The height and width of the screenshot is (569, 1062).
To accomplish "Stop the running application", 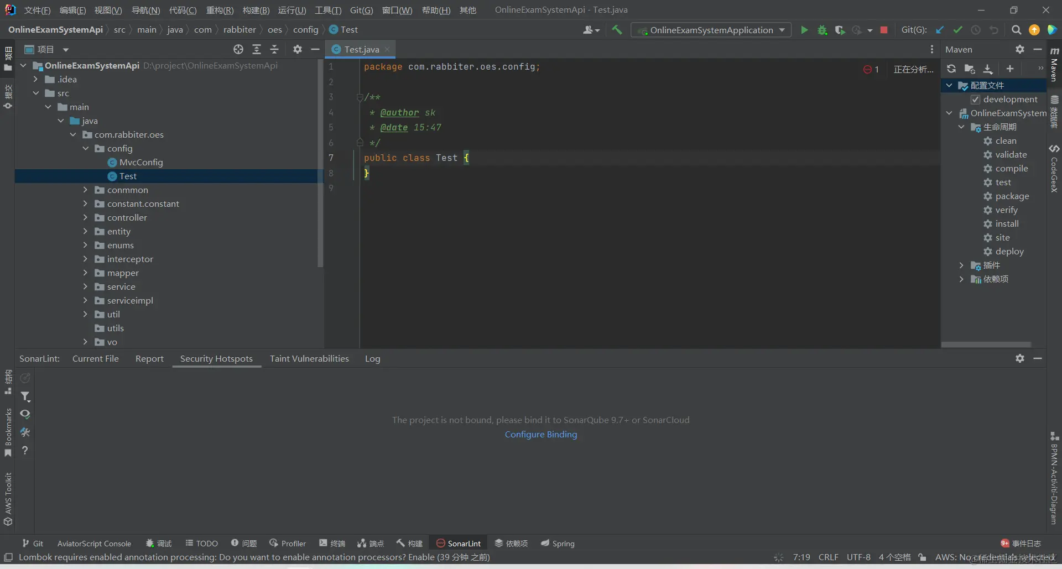I will click(884, 30).
